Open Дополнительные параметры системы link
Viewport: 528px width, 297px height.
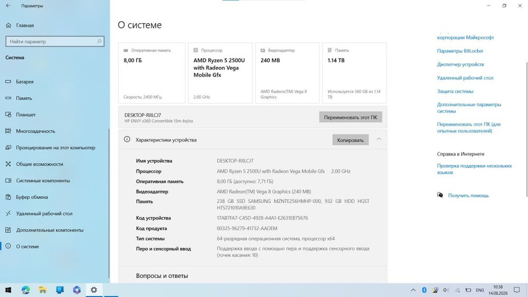(469, 108)
